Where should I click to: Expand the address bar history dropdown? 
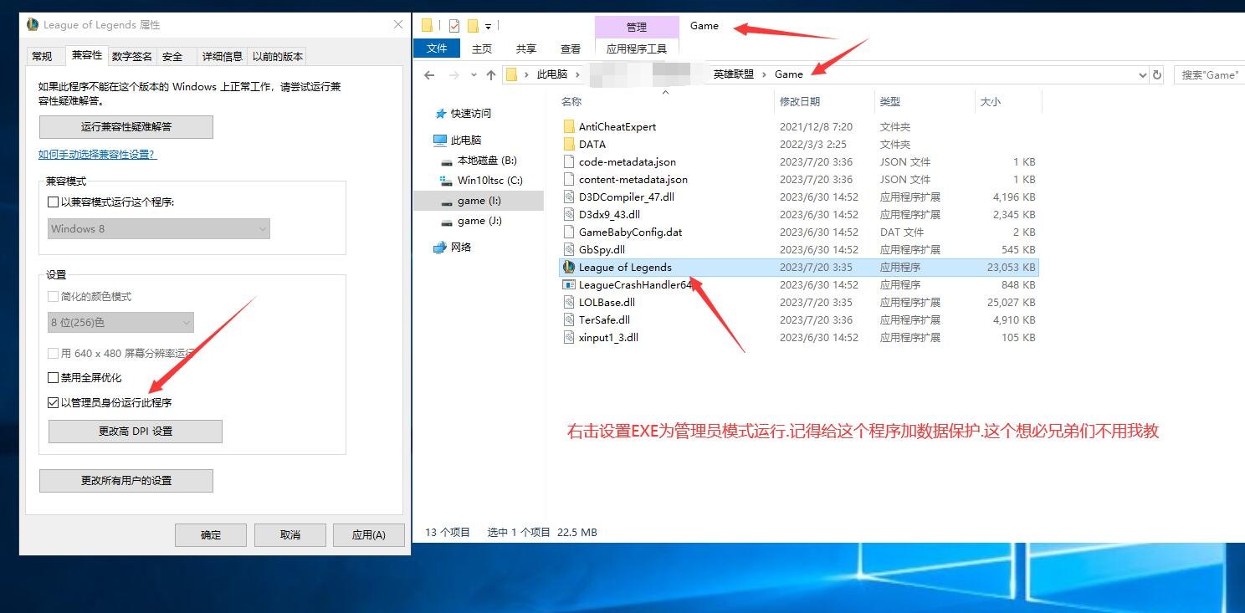(1144, 74)
